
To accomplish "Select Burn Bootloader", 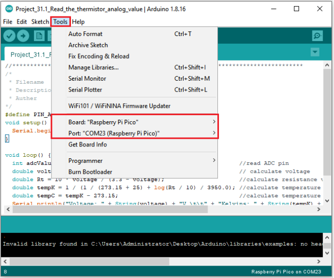I will (x=135, y=172).
